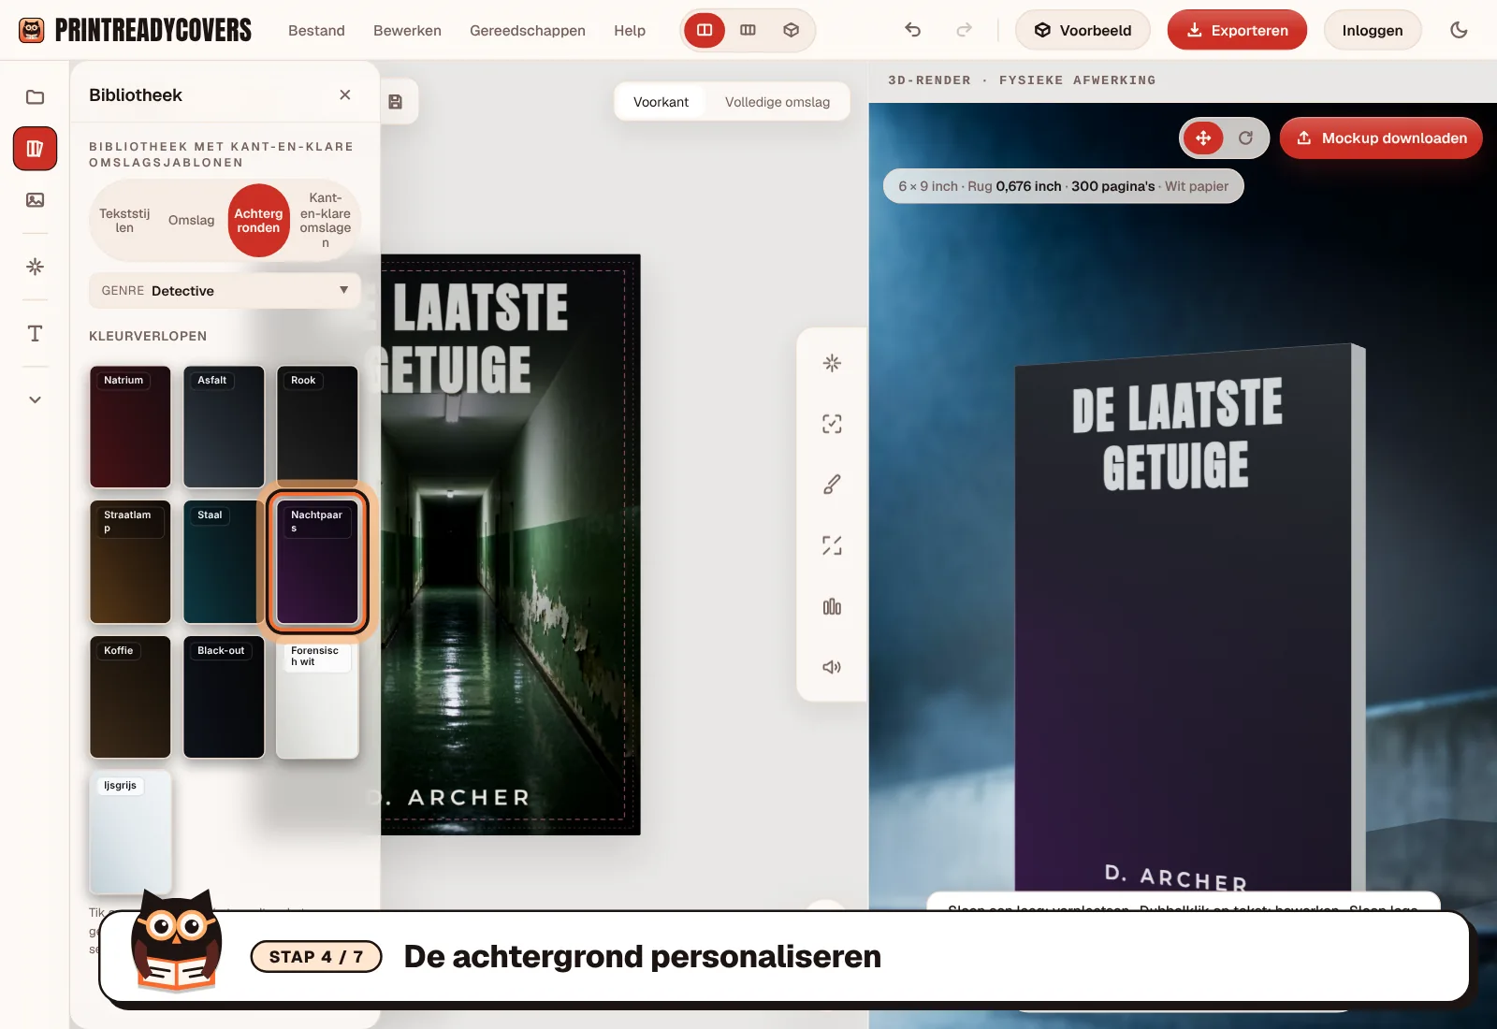Screen dimensions: 1497x1029
Task: Toggle split view layout button
Action: (705, 30)
